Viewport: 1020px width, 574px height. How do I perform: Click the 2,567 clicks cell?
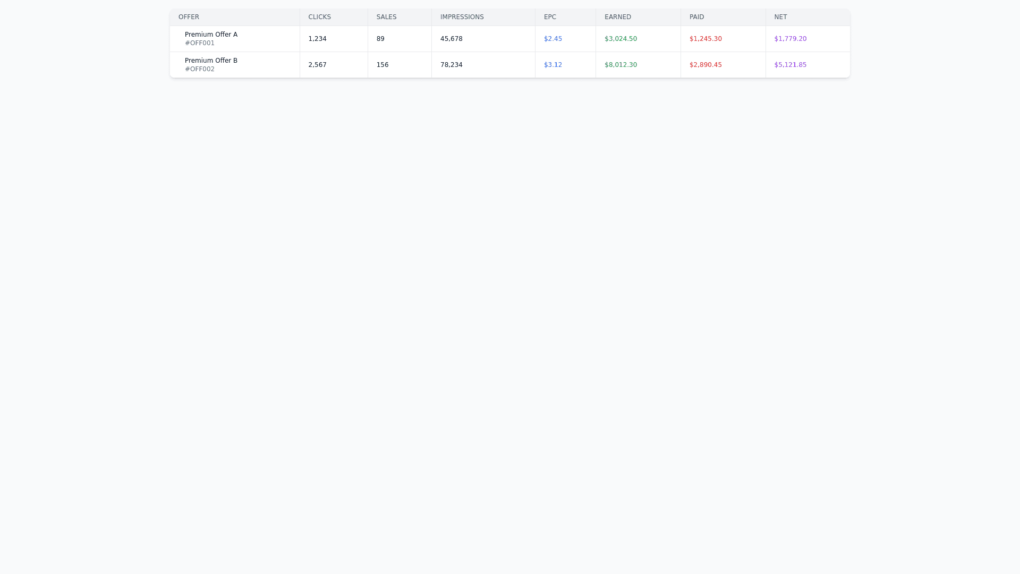[x=317, y=65]
